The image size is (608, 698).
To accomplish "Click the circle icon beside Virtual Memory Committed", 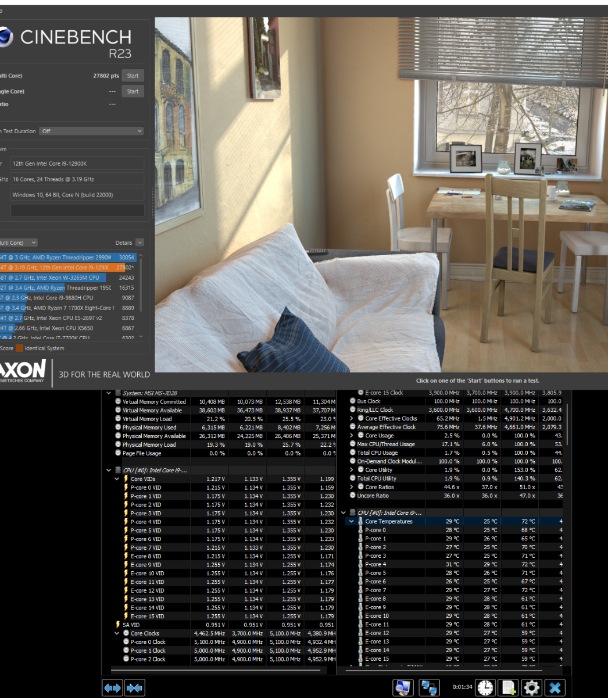I will click(118, 401).
